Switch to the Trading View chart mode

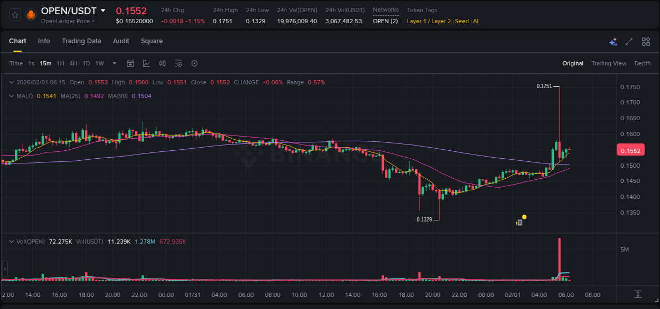(x=609, y=63)
